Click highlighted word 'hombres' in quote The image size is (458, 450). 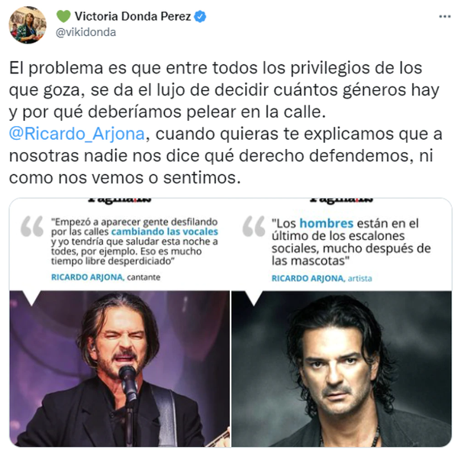click(x=327, y=223)
